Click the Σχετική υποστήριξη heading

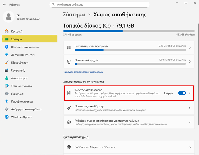point(76,137)
